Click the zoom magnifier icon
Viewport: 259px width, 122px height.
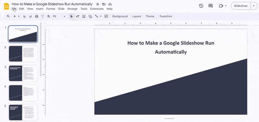pos(49,16)
